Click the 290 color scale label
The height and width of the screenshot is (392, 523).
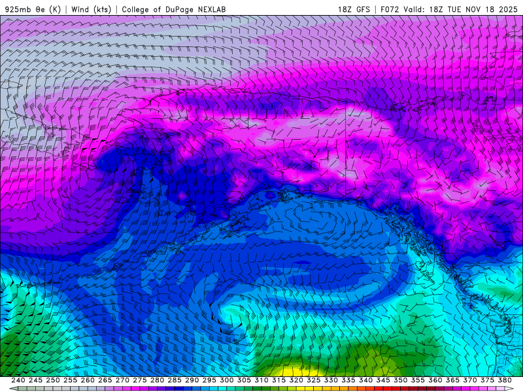click(192, 380)
